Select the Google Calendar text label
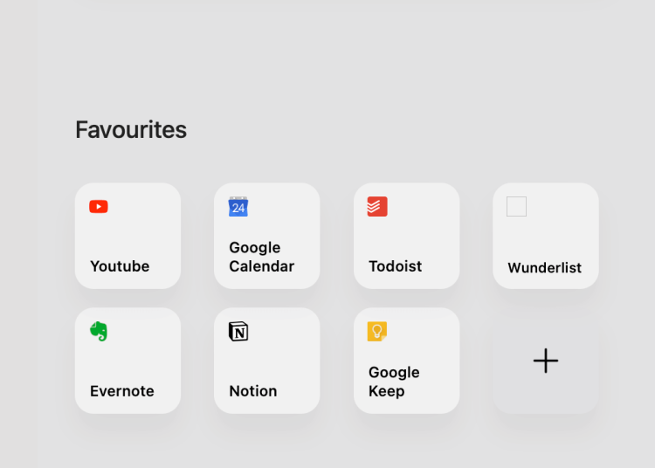The image size is (655, 468). (x=261, y=257)
